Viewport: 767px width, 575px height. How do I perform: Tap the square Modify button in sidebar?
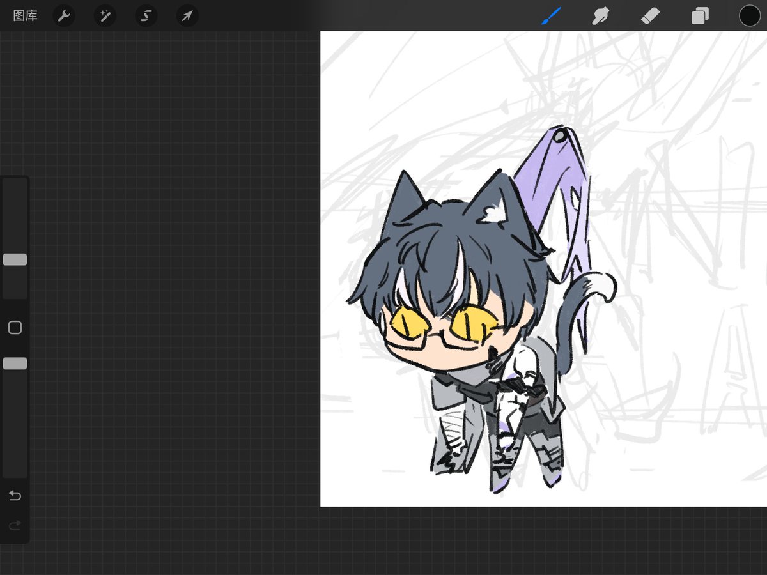[15, 328]
